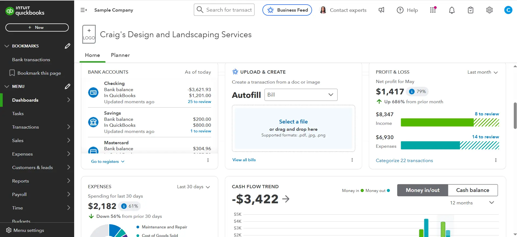Open Profit & Loss card more options
Screen dimensions: 517x237
point(496,160)
